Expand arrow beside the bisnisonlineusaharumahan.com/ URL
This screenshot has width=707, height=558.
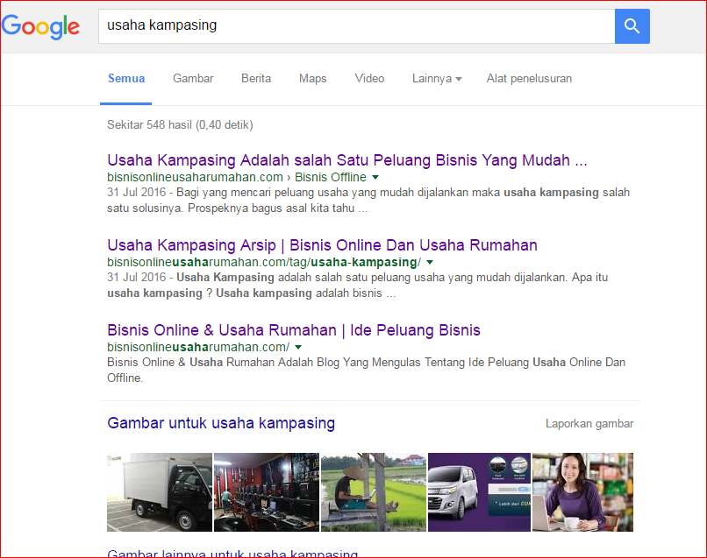(298, 348)
